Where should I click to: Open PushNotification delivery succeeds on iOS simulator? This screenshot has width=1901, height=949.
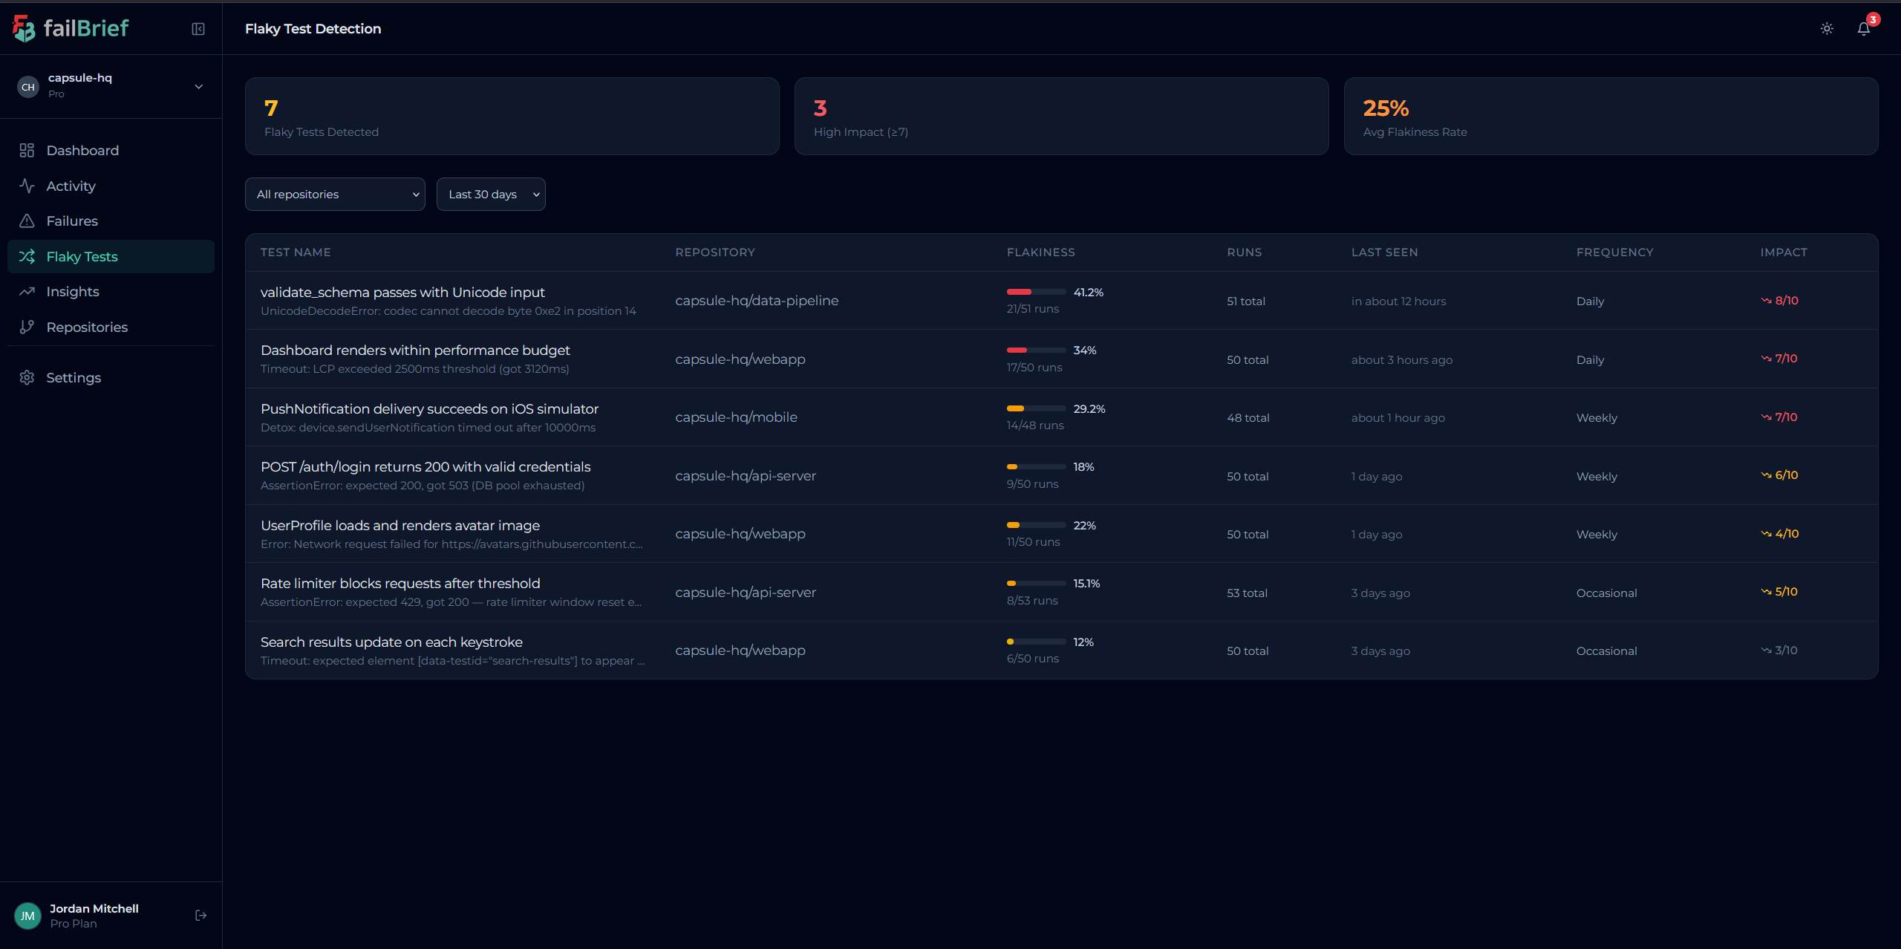[x=429, y=409]
